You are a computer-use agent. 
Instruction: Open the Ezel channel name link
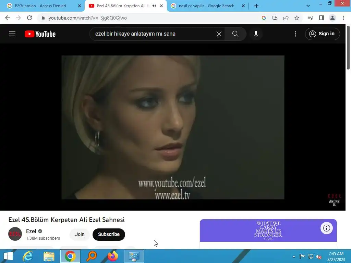31,231
